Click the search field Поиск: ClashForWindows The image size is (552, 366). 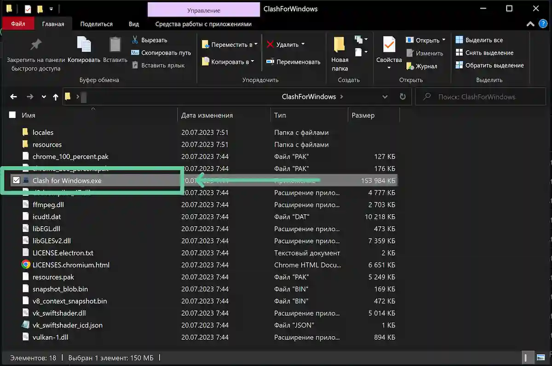pyautogui.click(x=480, y=97)
